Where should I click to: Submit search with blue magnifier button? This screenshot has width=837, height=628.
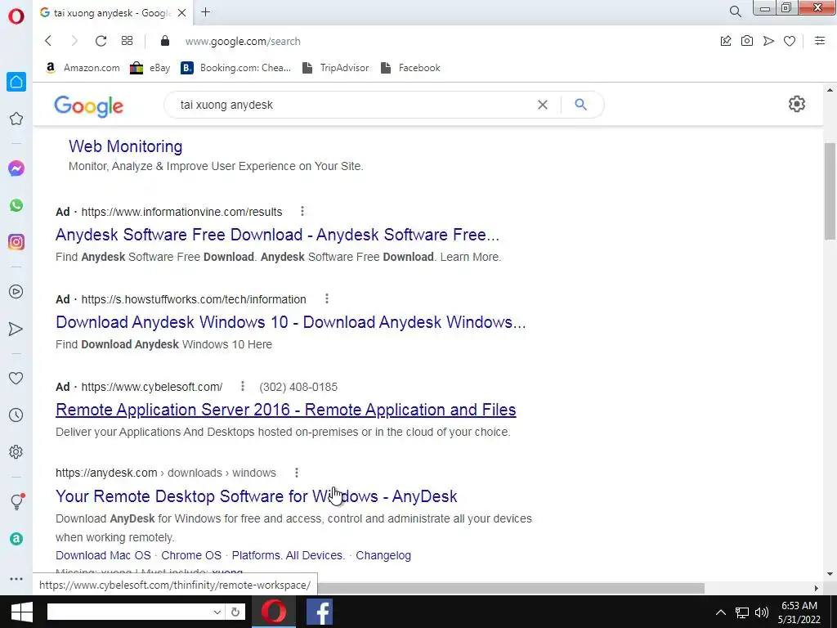point(581,105)
